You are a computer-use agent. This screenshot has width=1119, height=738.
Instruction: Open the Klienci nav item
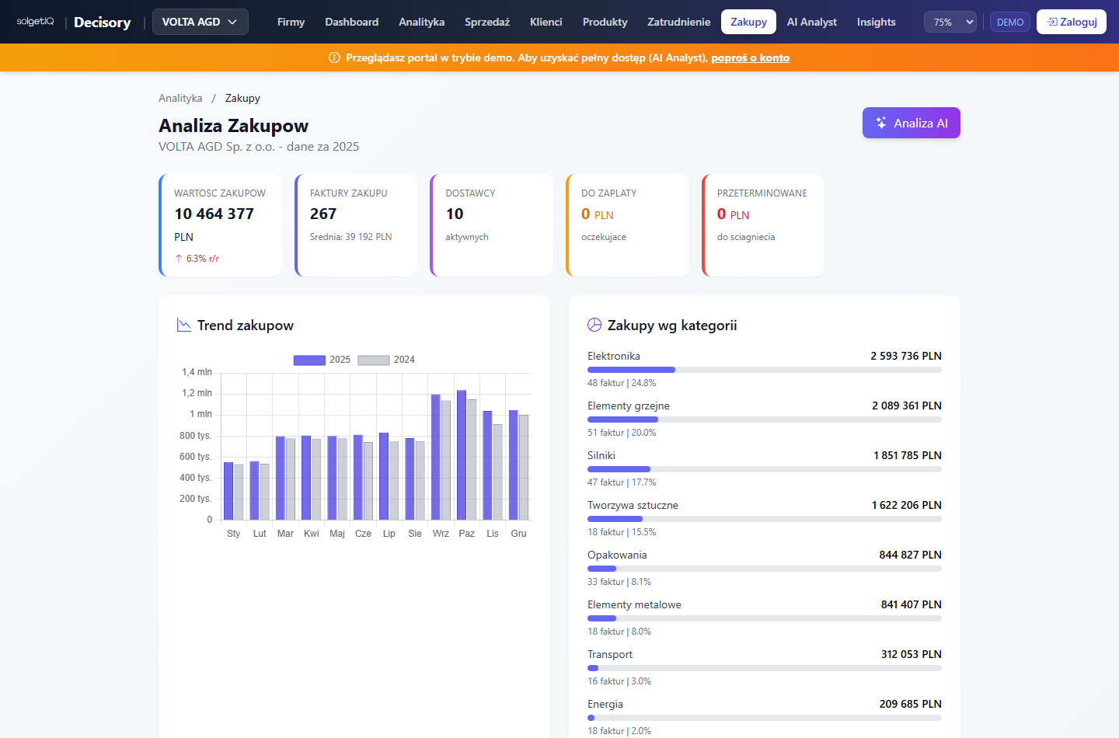pyautogui.click(x=546, y=22)
